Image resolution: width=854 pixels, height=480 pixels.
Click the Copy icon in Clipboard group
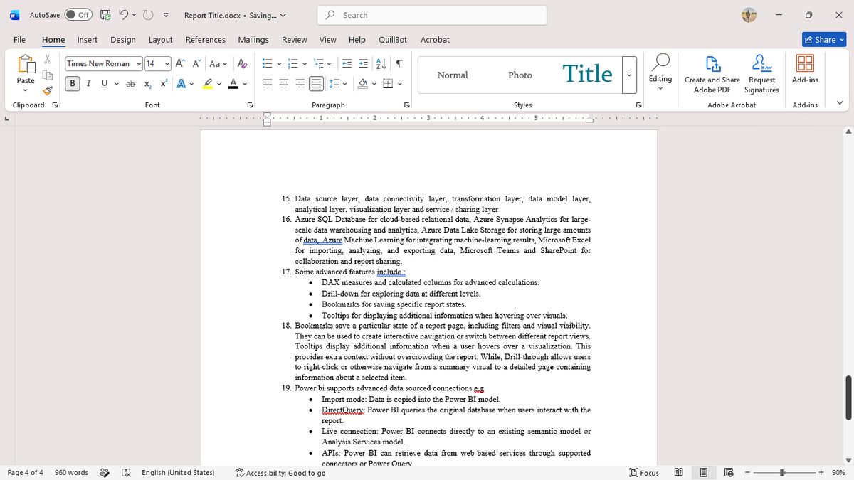point(48,75)
